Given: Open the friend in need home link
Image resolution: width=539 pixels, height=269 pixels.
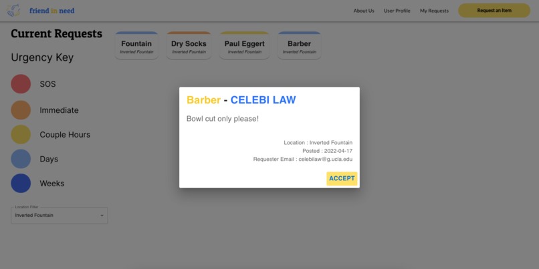Looking at the screenshot, I should (x=52, y=11).
